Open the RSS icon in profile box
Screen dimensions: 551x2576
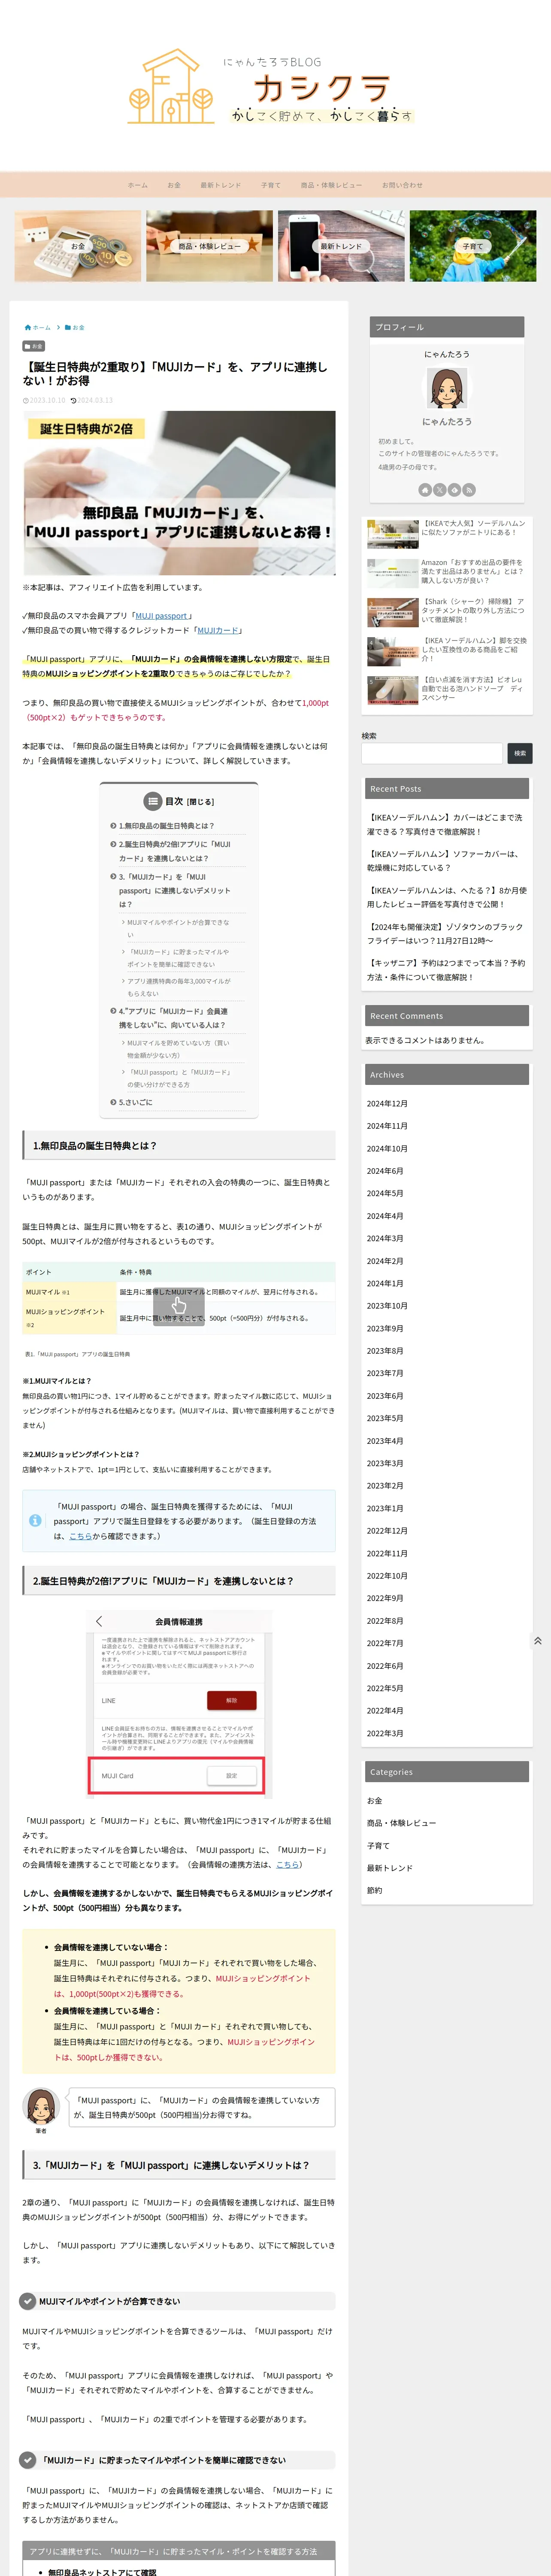coord(469,490)
